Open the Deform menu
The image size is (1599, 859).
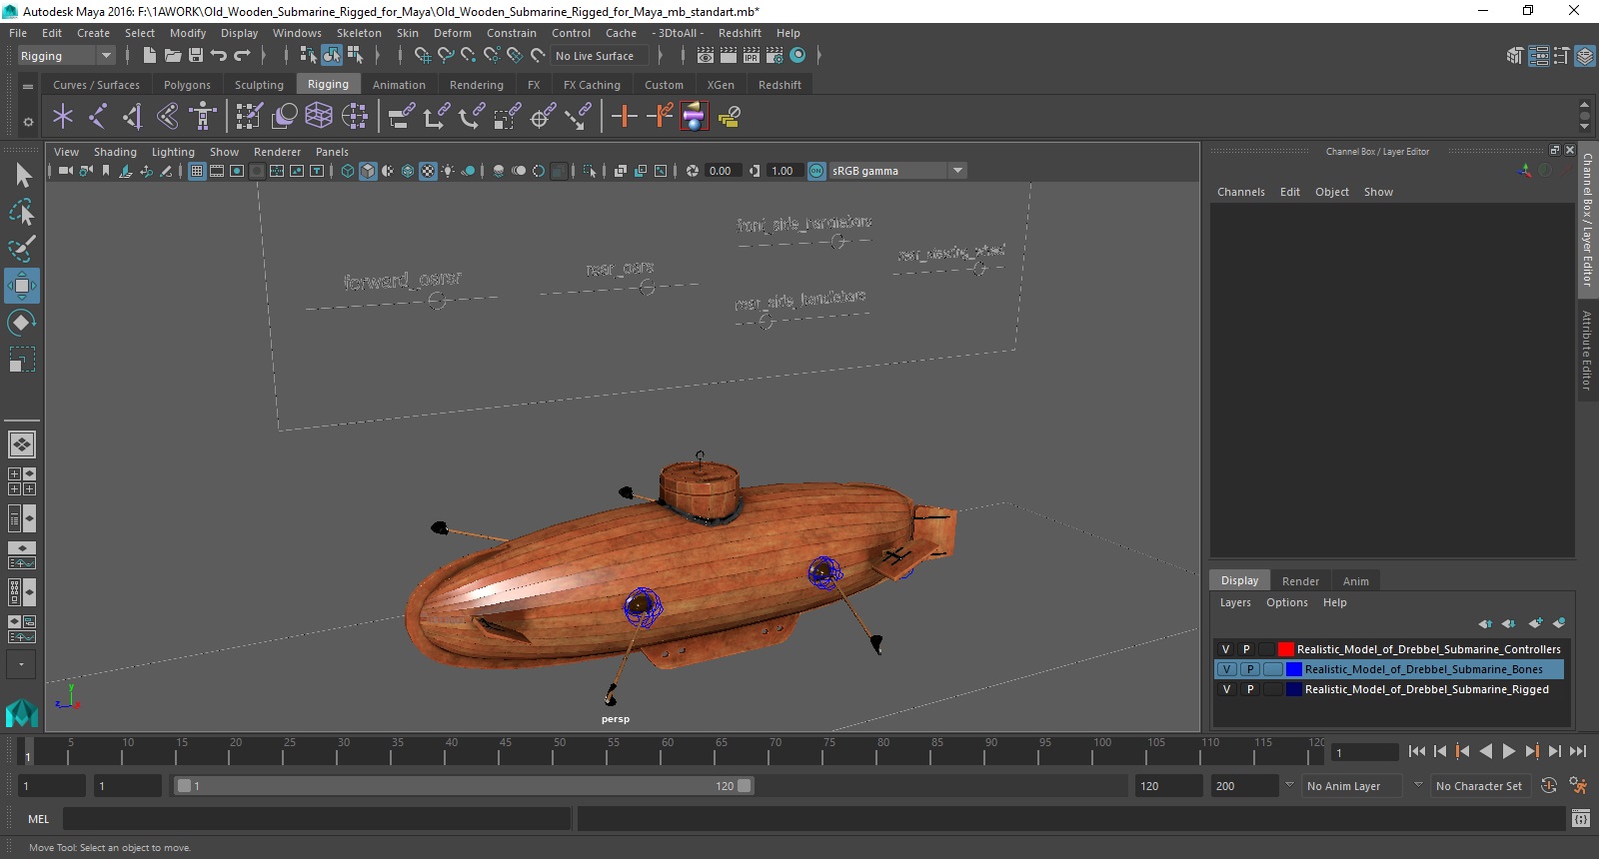click(452, 33)
